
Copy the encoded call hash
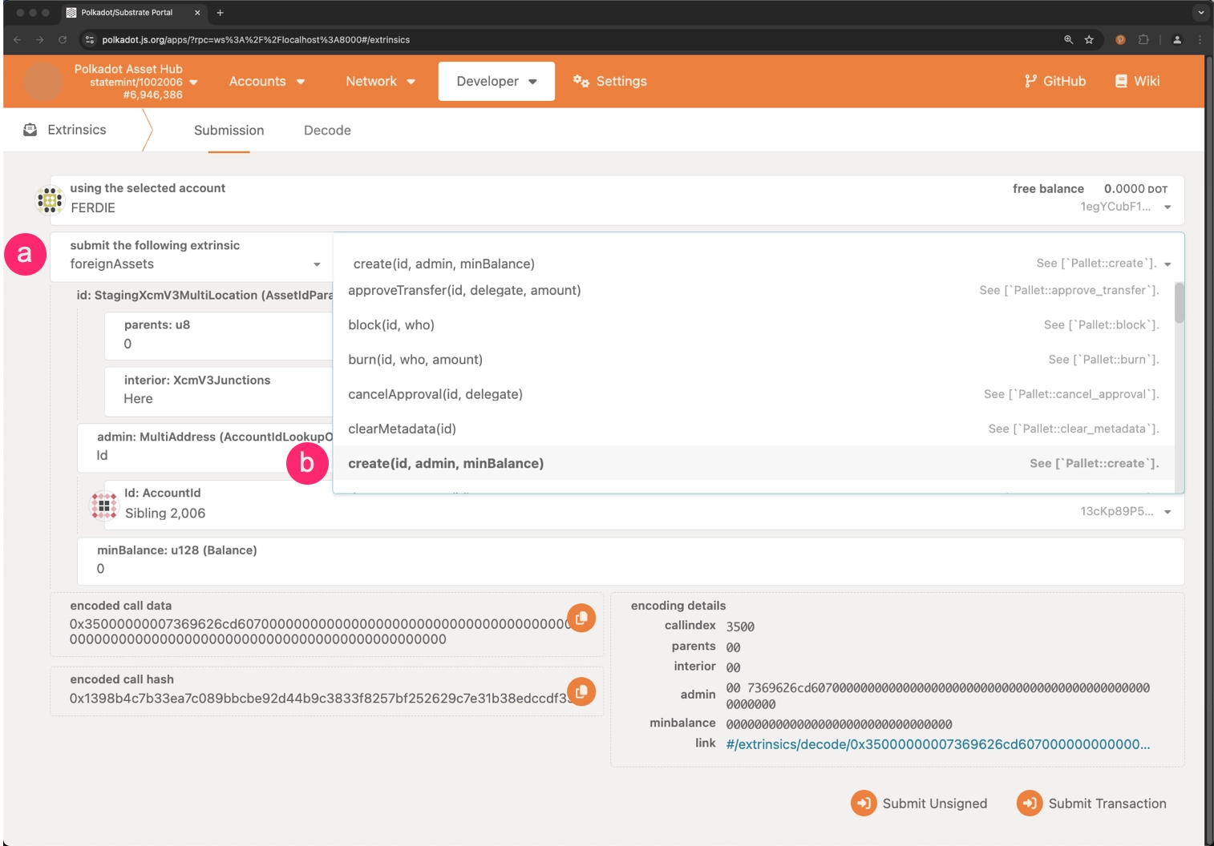[581, 691]
